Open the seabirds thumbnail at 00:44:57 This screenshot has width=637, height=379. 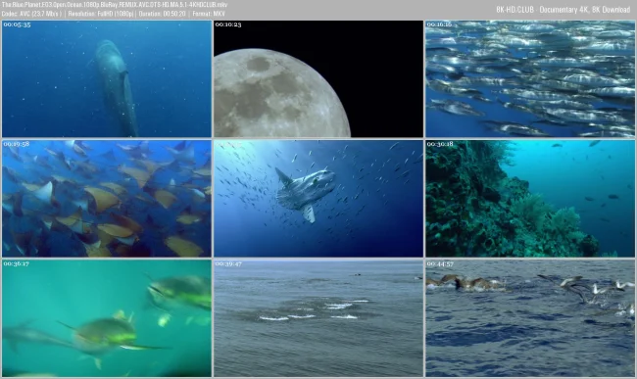click(530, 318)
